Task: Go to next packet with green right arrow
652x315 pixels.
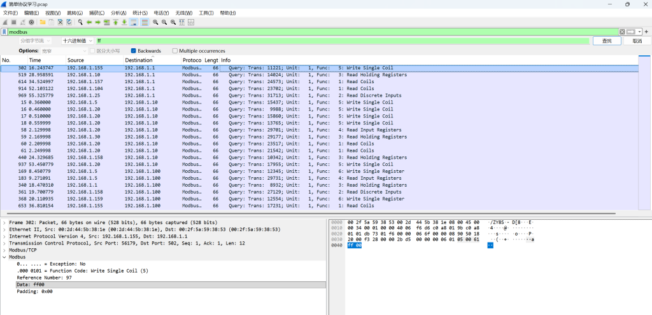Action: [98, 22]
